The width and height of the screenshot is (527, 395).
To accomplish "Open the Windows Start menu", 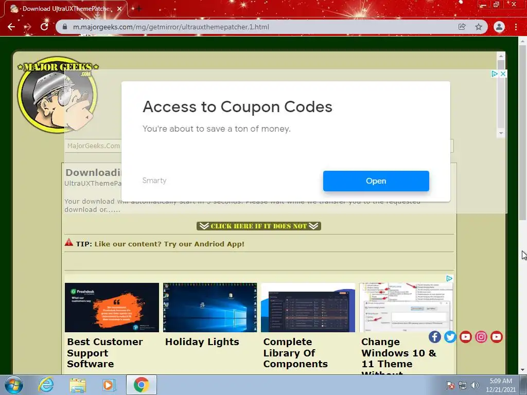I will click(13, 385).
